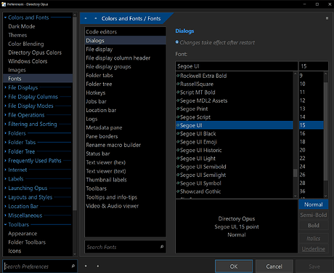Click the font name field showing Segoe UI

237,66
